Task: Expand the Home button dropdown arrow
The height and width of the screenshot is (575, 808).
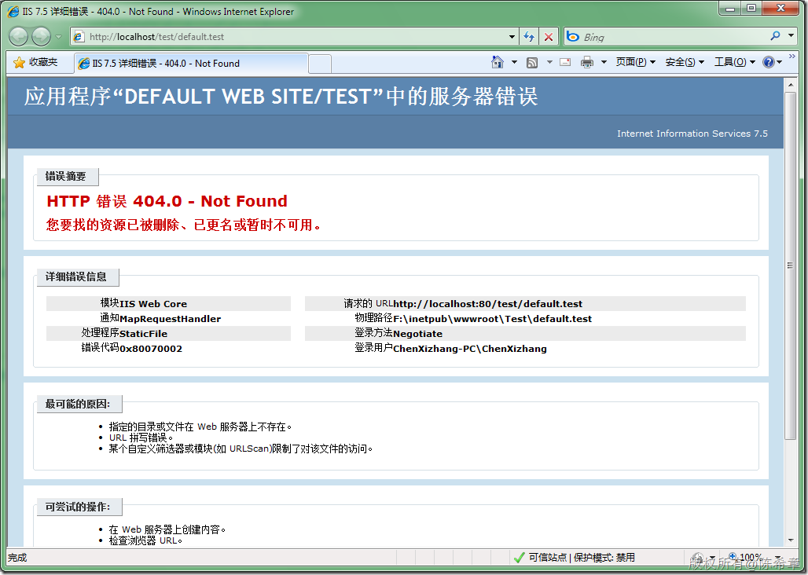Action: (514, 62)
